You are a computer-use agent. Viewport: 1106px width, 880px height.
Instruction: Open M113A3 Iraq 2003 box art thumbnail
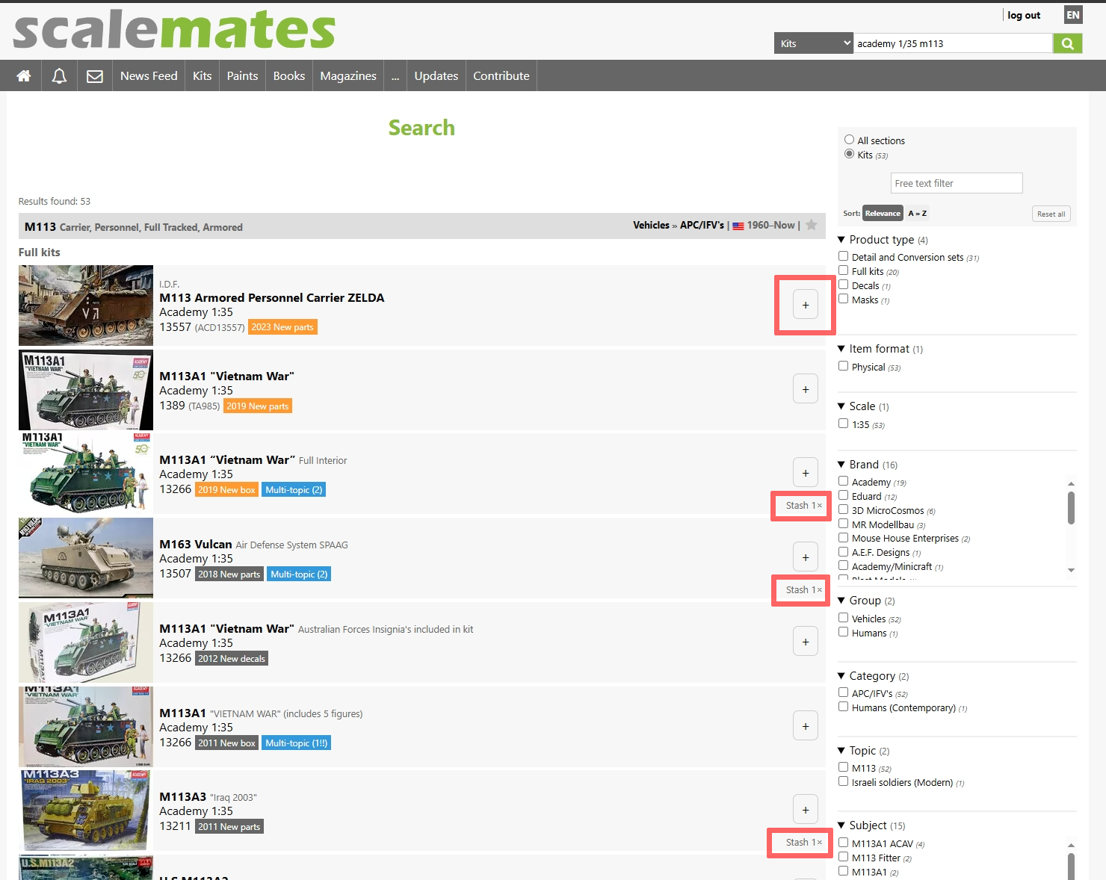pyautogui.click(x=86, y=810)
